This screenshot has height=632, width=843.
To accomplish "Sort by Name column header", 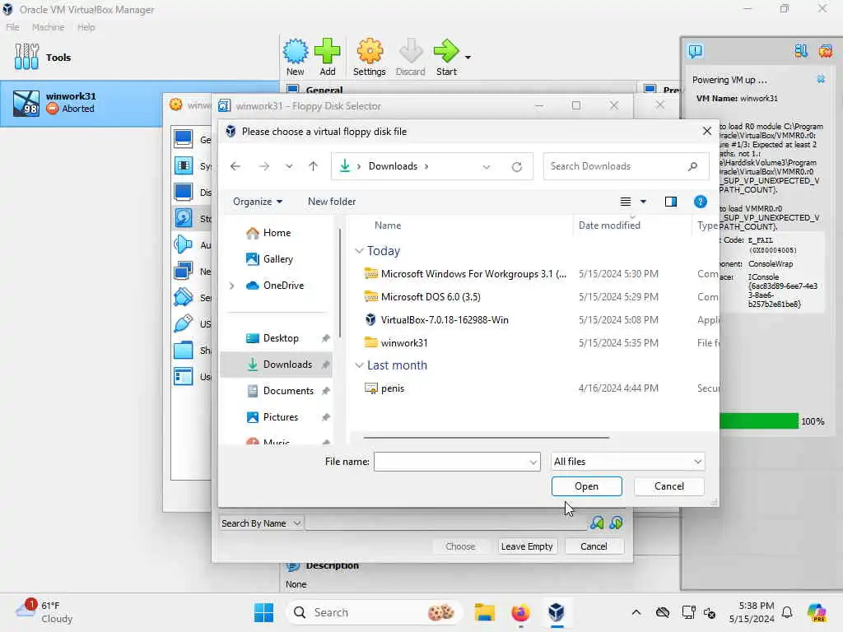I will click(x=388, y=225).
